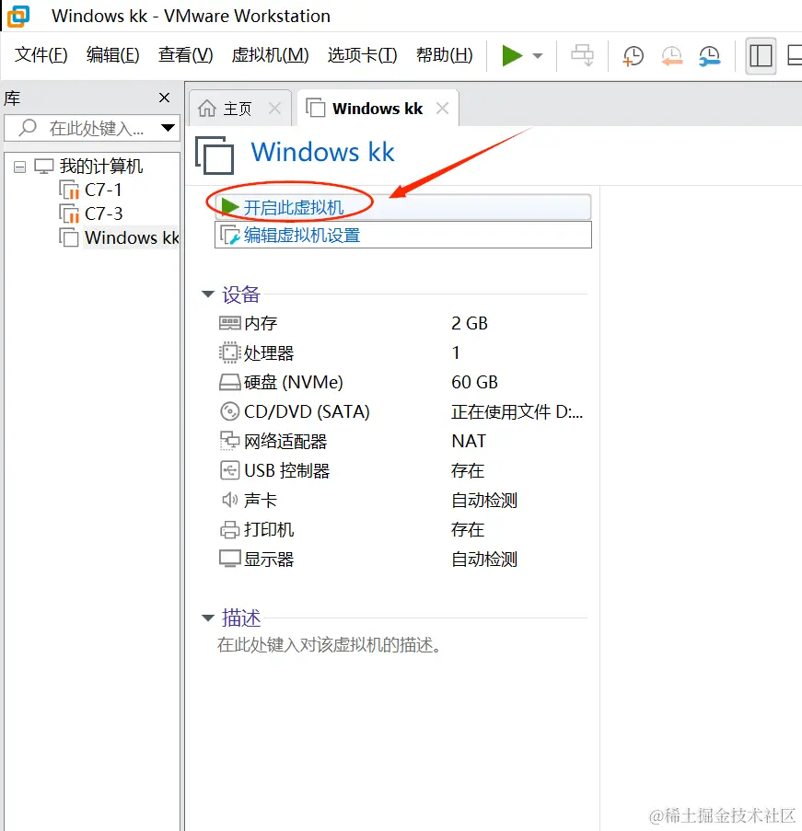Click the NAT network adapter value

click(x=469, y=441)
